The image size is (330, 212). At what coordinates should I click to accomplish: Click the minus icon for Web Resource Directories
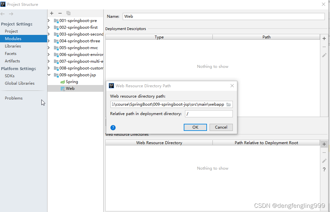[324, 152]
